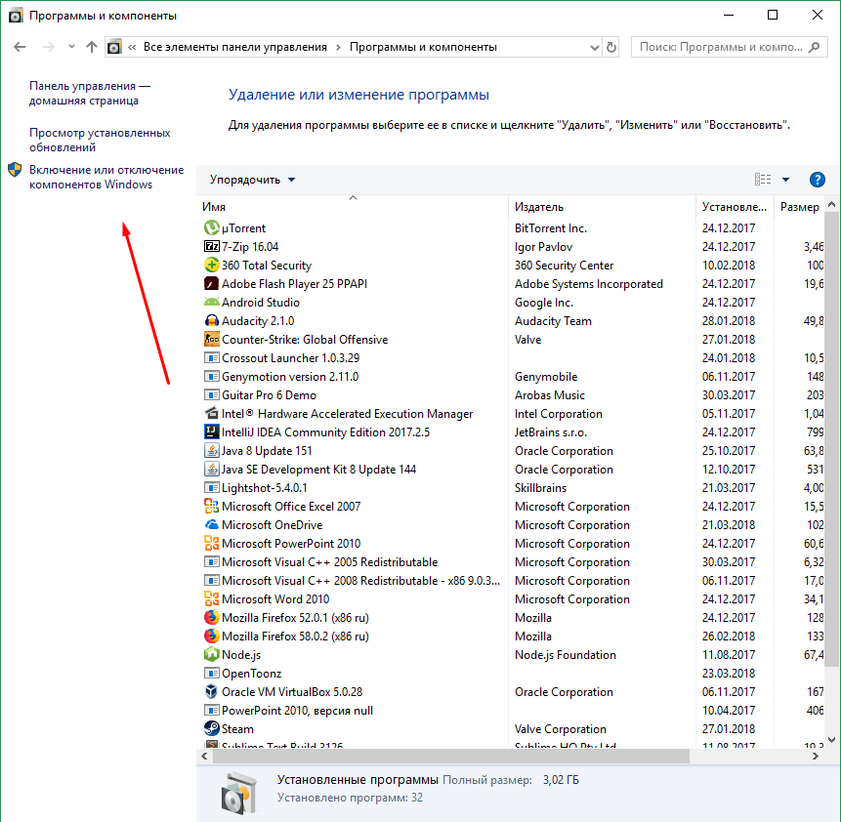Click Skillbrains publisher cell

point(540,487)
